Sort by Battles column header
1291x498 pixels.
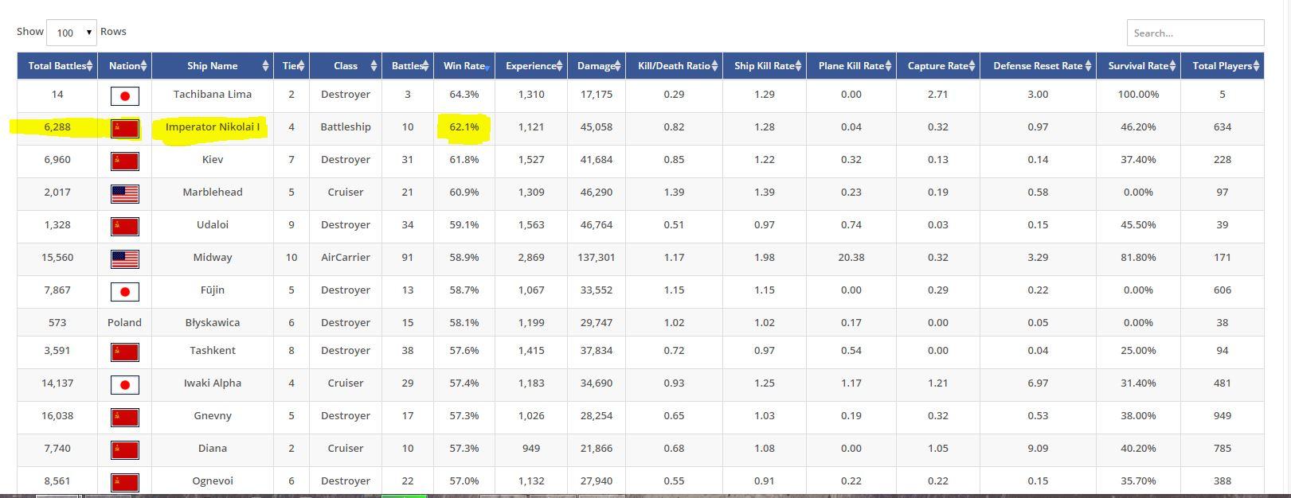click(408, 66)
